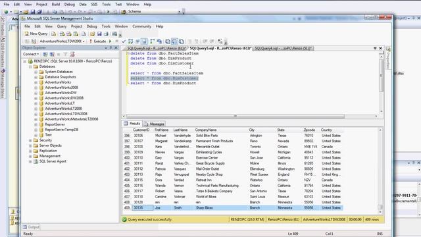Select the Test database
Image resolution: width=421 pixels, height=237 pixels.
coord(48,135)
